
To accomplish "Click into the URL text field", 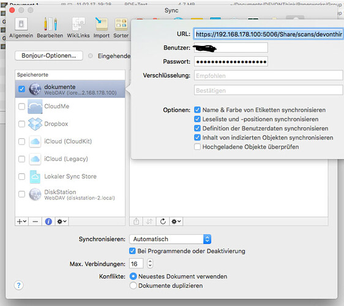I will (x=268, y=34).
